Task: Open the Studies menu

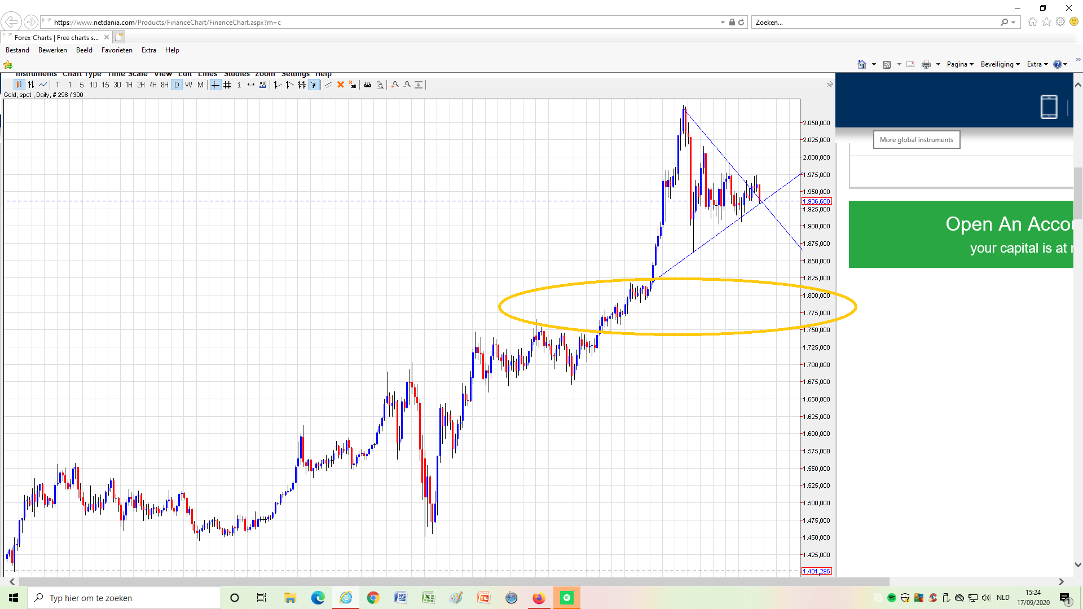Action: point(236,74)
